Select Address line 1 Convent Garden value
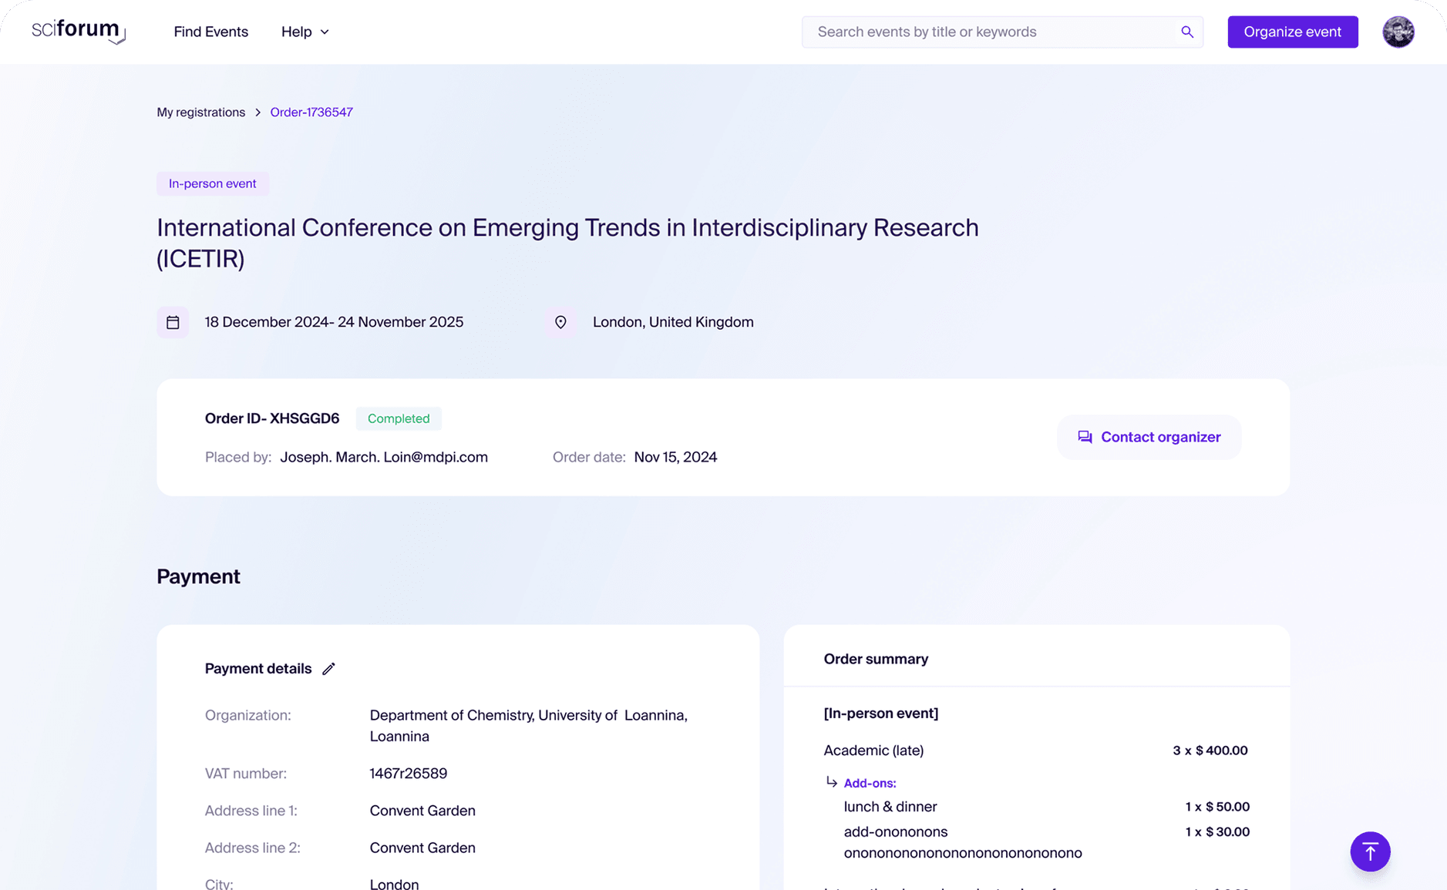Image resolution: width=1447 pixels, height=890 pixels. pyautogui.click(x=422, y=811)
